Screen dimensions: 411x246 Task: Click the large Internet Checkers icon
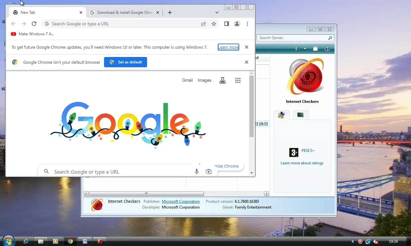306,77
